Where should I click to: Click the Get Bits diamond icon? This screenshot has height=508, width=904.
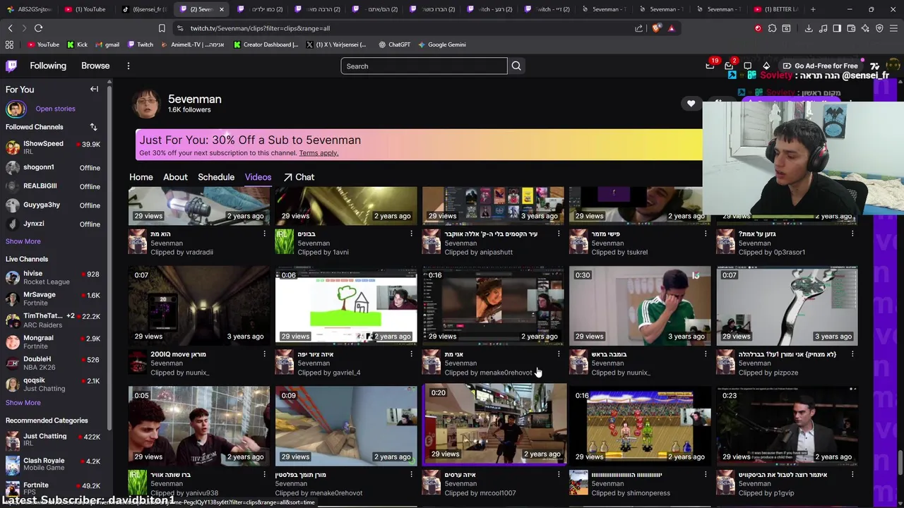[766, 66]
